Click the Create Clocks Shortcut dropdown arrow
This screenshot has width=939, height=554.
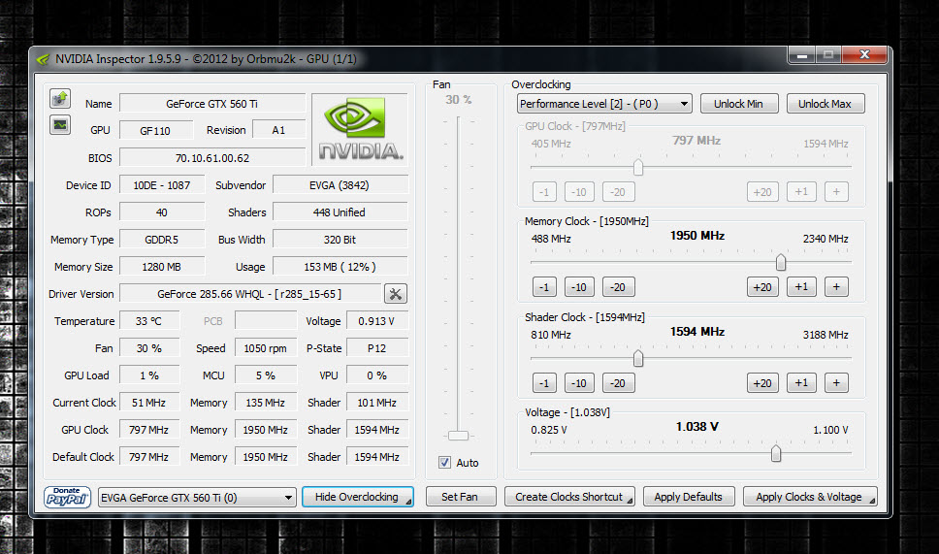click(630, 502)
